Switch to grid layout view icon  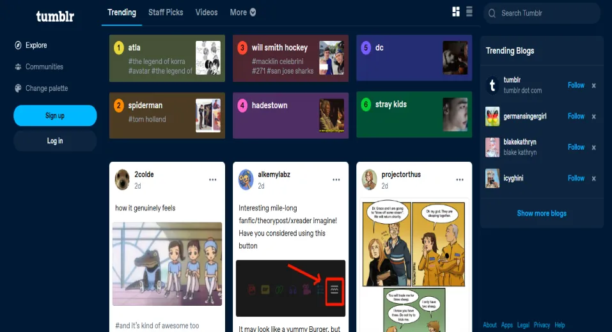[x=456, y=12]
